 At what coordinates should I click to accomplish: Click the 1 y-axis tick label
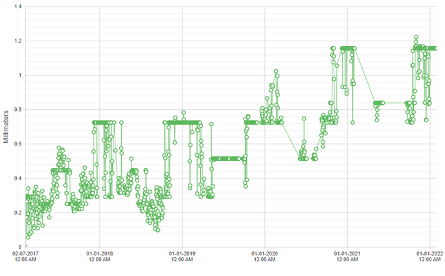(x=20, y=75)
